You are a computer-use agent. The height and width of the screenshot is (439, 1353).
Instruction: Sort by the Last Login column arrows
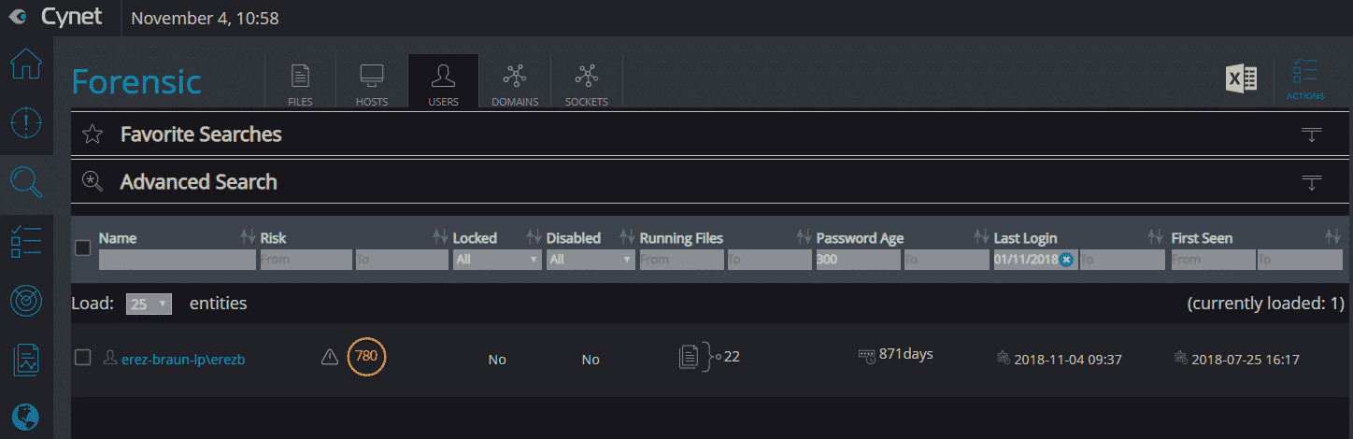pos(1156,237)
